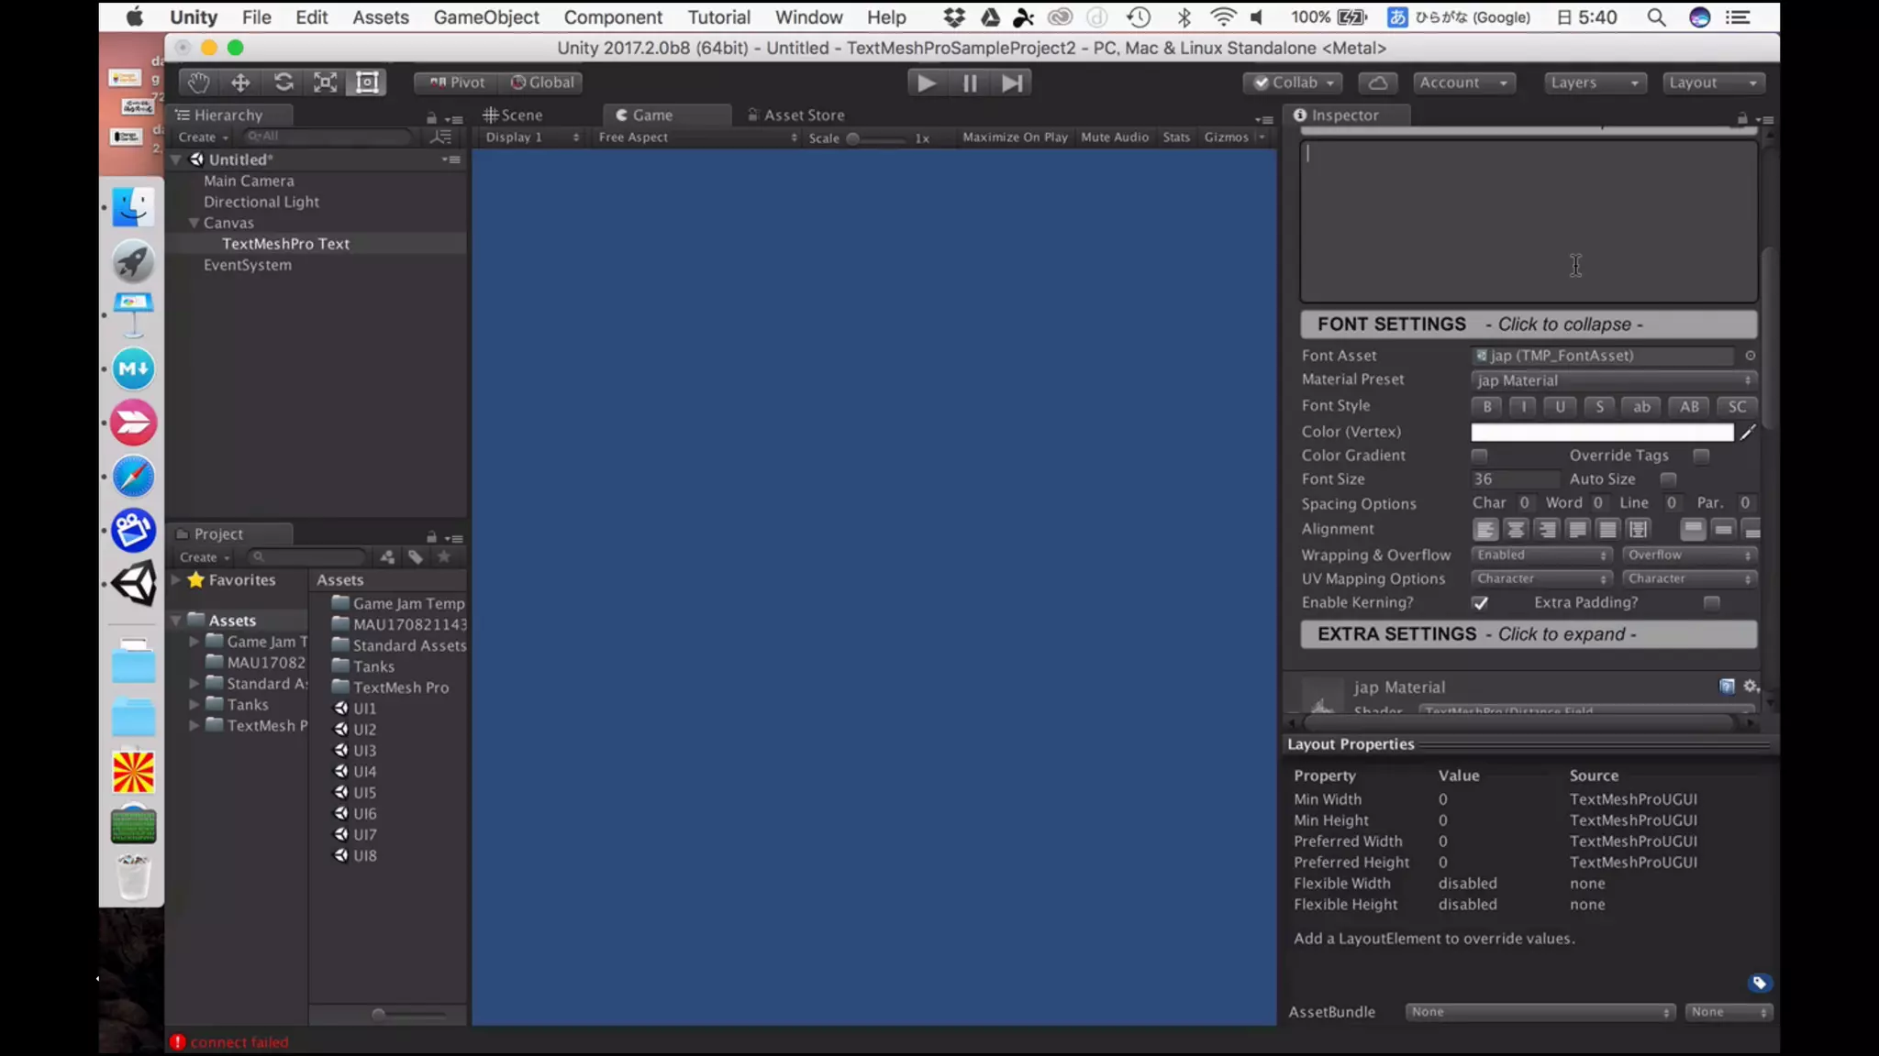Disable the Enable Kerning checkbox
This screenshot has width=1879, height=1056.
click(1479, 603)
